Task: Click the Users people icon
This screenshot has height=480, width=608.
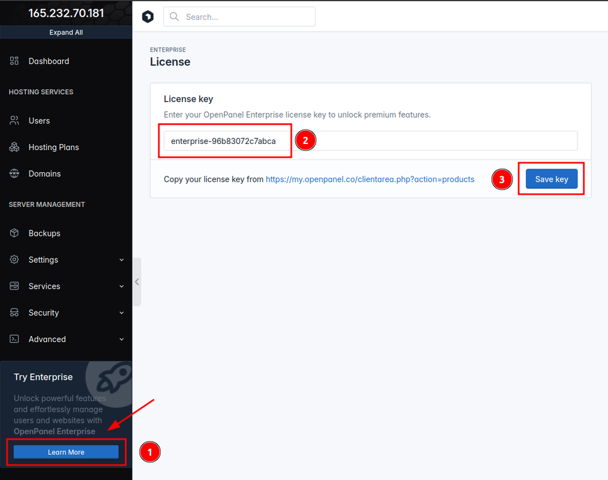Action: pyautogui.click(x=14, y=121)
